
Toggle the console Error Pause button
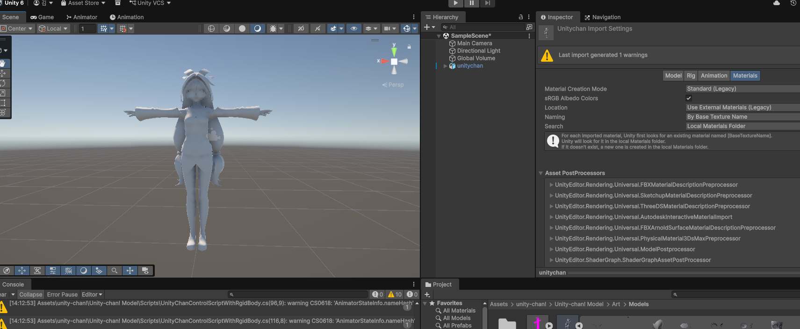click(62, 294)
